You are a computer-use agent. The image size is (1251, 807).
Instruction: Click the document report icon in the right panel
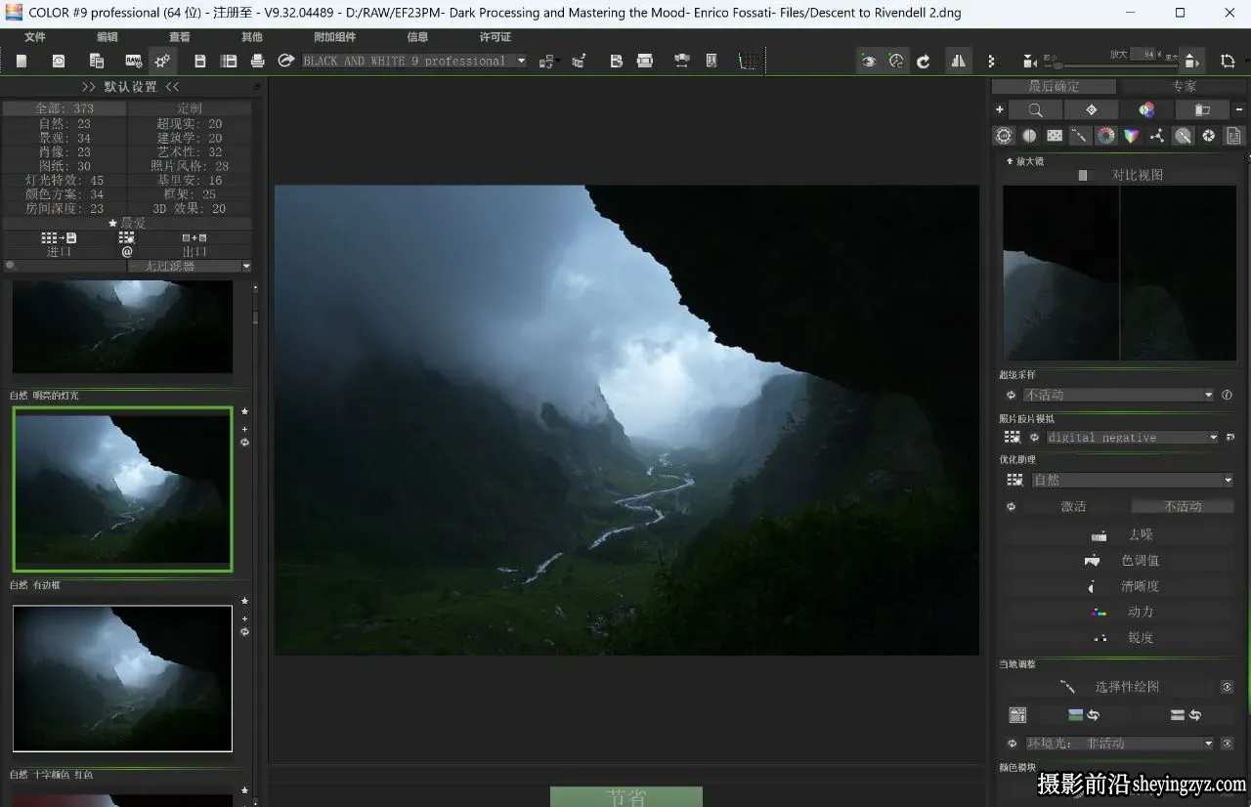[1233, 136]
